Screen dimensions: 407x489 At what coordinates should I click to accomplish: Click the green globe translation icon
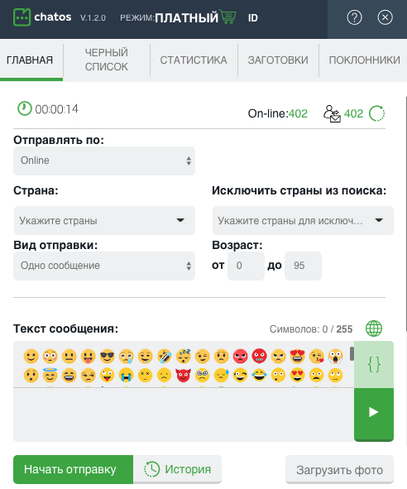click(374, 328)
